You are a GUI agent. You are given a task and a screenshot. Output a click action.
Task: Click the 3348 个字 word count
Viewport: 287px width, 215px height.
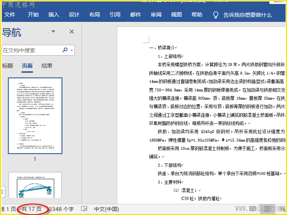click(61, 209)
